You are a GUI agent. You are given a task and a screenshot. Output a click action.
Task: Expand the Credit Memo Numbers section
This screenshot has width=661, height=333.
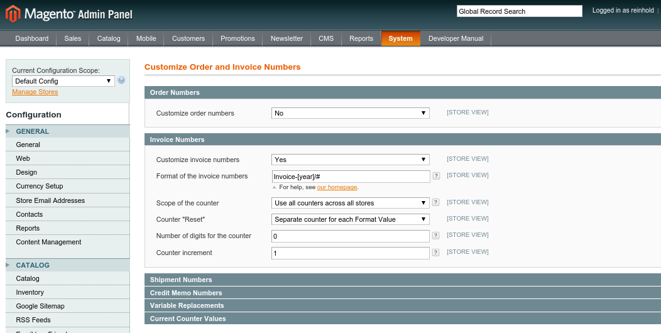(186, 293)
